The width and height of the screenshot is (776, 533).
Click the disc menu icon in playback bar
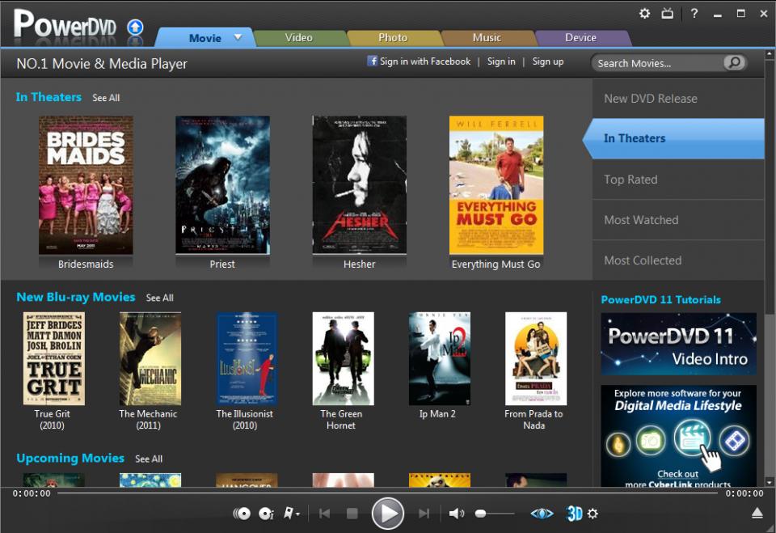242,514
